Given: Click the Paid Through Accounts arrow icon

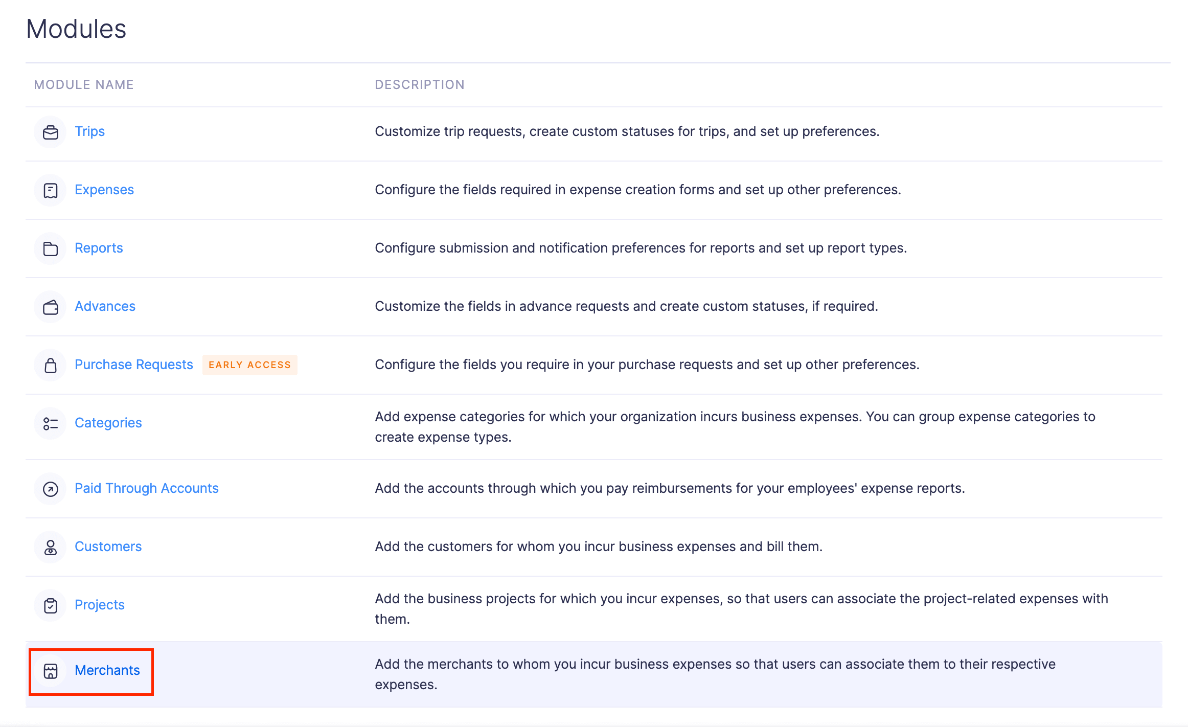Looking at the screenshot, I should coord(50,489).
